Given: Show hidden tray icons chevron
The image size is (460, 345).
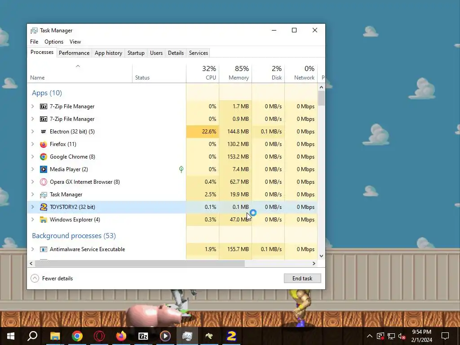Looking at the screenshot, I should click(370, 336).
